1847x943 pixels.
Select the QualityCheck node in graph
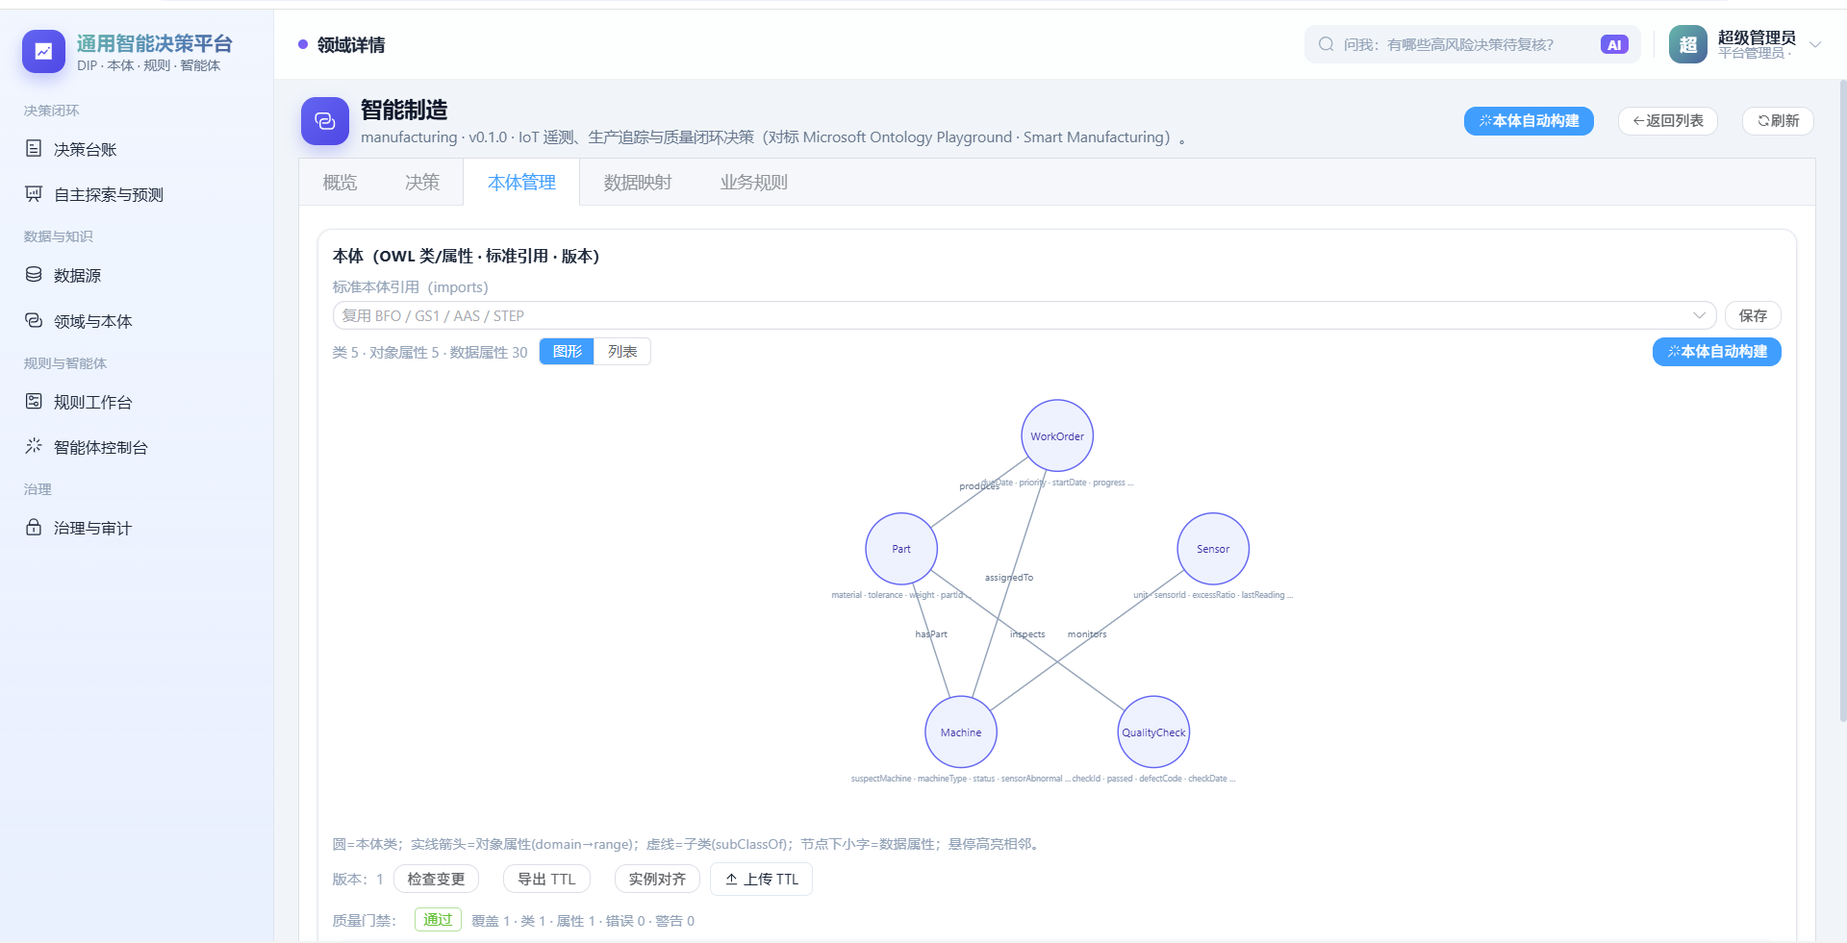[1153, 732]
